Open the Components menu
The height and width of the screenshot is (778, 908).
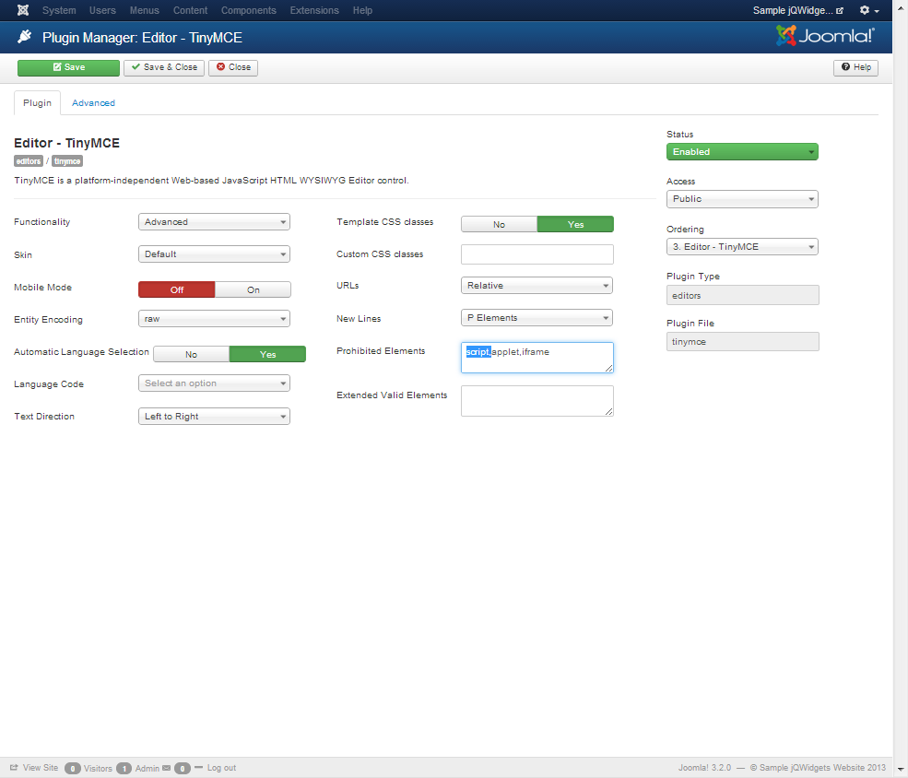click(248, 10)
